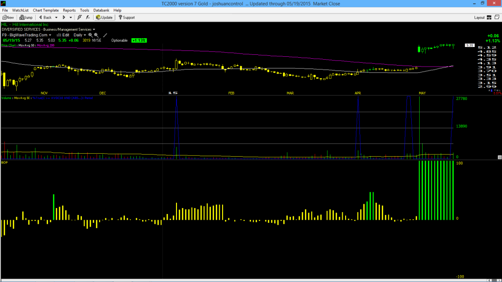Screen dimensions: 502x282
Task: Open the Tools menu
Action: pyautogui.click(x=84, y=10)
